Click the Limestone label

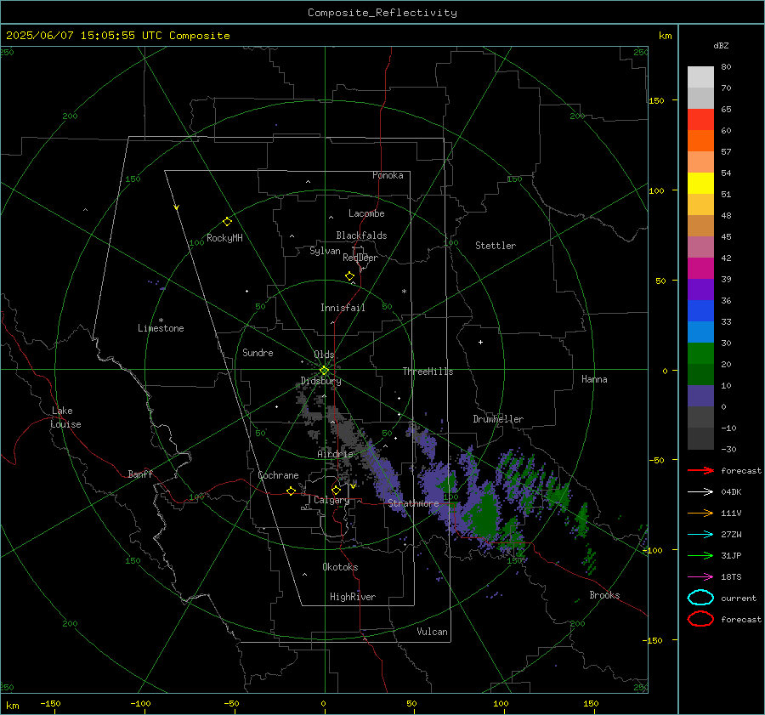coord(161,328)
